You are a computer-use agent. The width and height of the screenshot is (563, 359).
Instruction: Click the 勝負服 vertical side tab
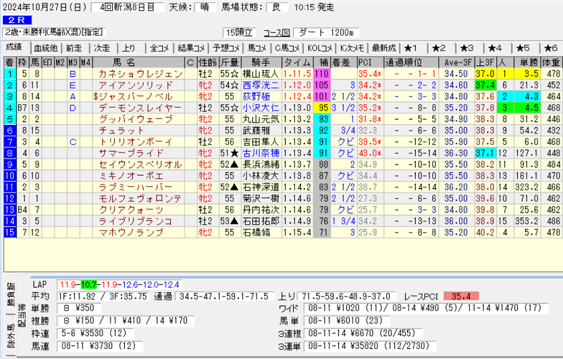pos(9,294)
